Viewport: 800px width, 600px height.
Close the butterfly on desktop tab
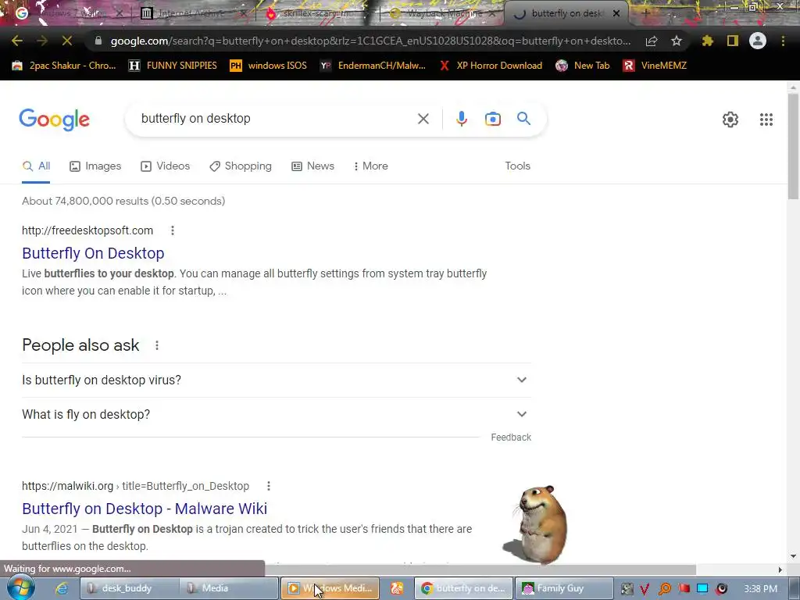[x=616, y=14]
